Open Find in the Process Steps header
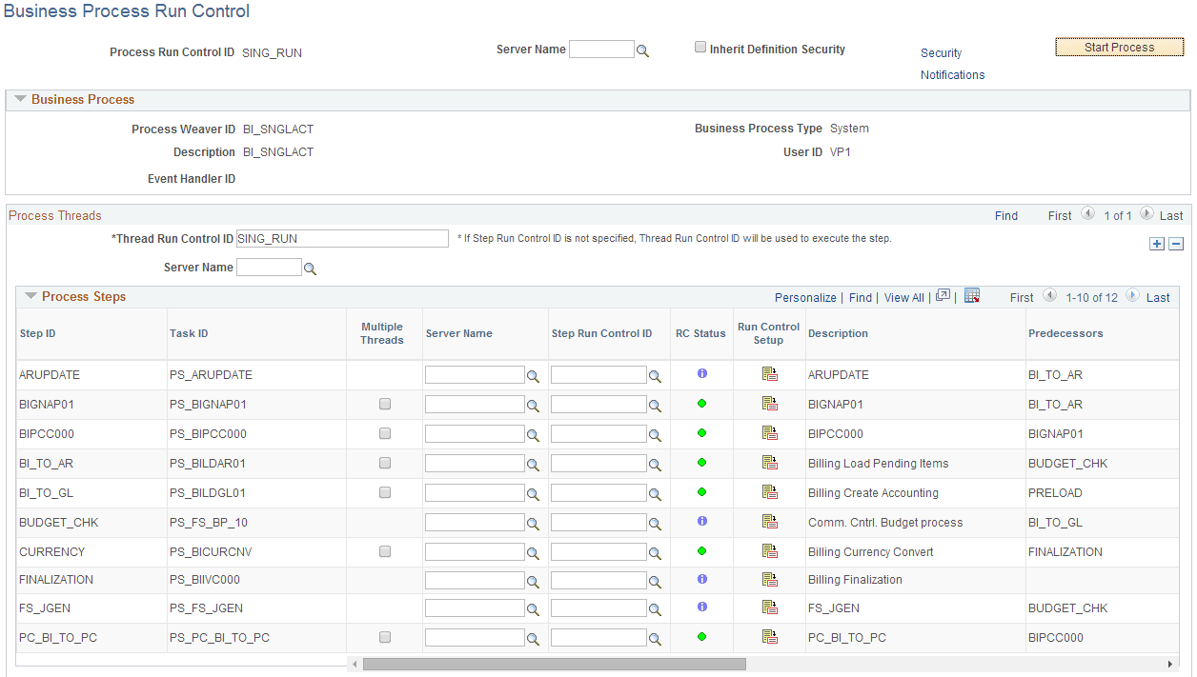Image resolution: width=1197 pixels, height=677 pixels. click(x=860, y=296)
